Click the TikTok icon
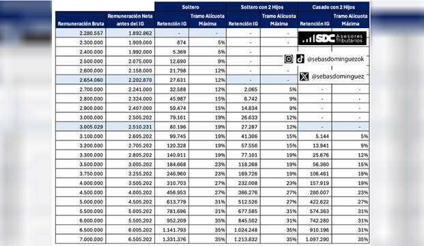Image resolution: width=424 pixels, height=246 pixels. (300, 59)
